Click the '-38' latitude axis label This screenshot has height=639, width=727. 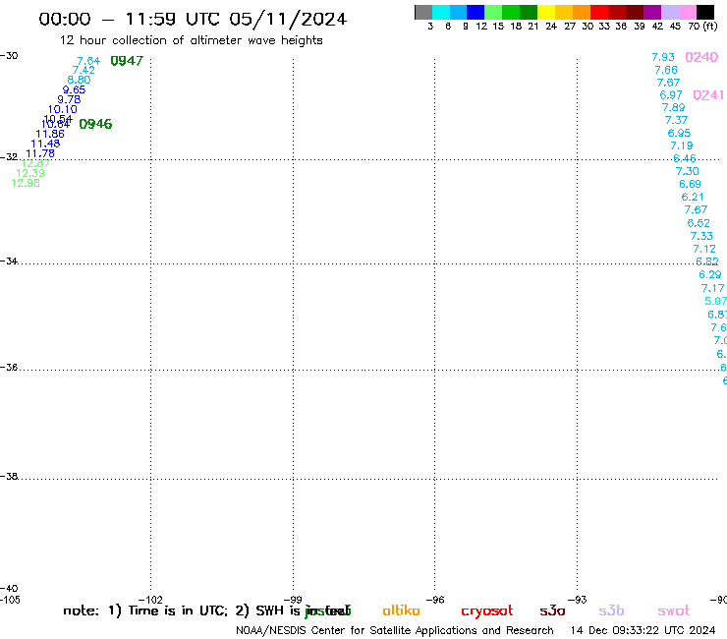9,477
